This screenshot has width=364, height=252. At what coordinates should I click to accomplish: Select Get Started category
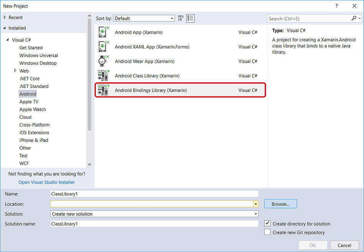tap(31, 47)
